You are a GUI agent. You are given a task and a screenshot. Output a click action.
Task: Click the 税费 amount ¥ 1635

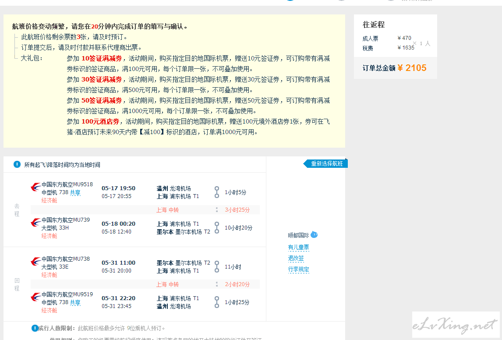(406, 48)
